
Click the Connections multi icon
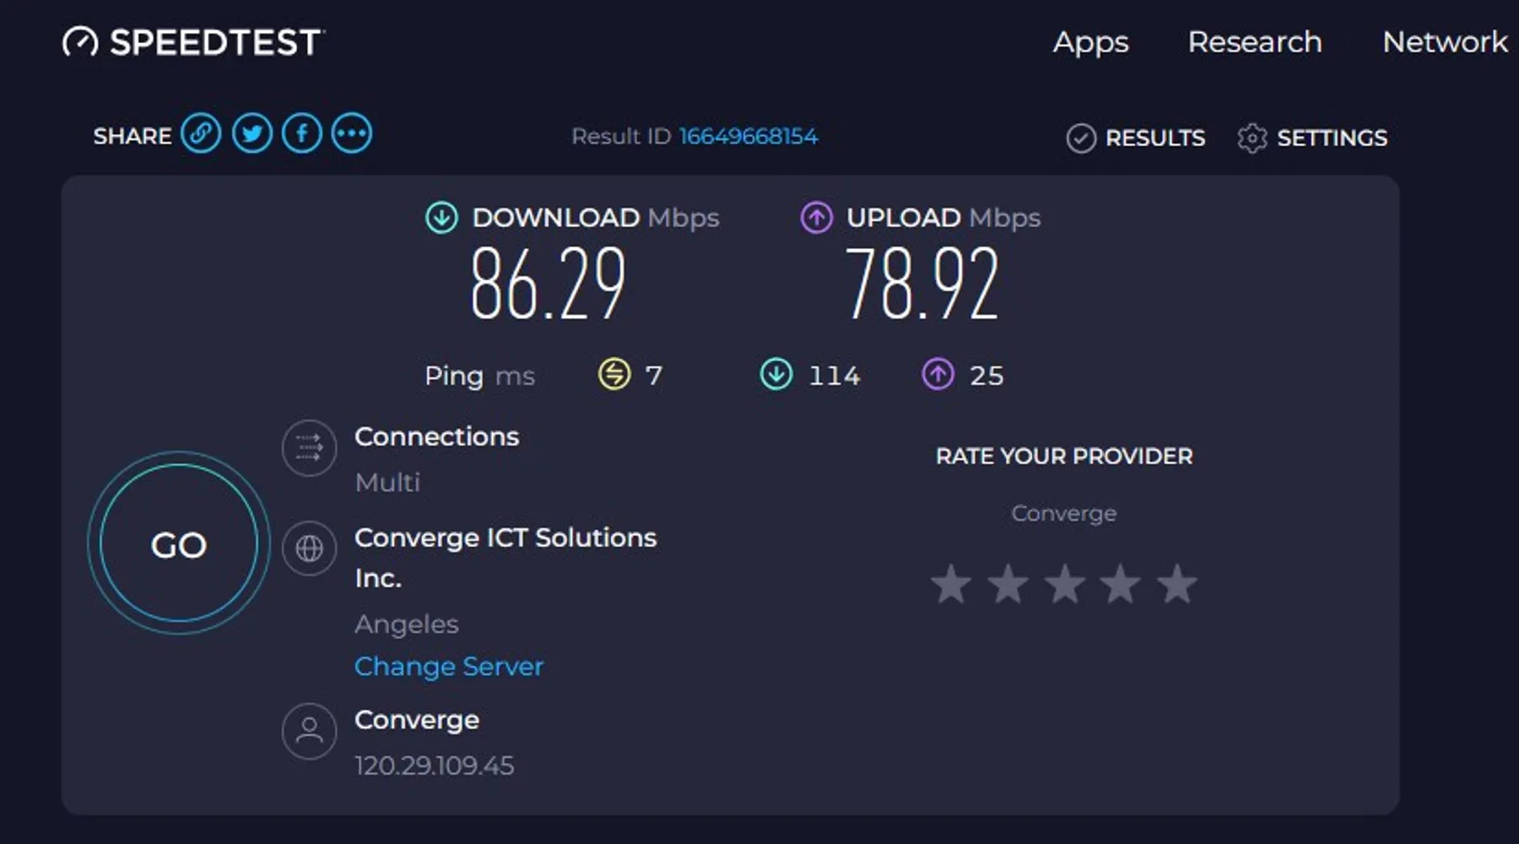pos(309,448)
